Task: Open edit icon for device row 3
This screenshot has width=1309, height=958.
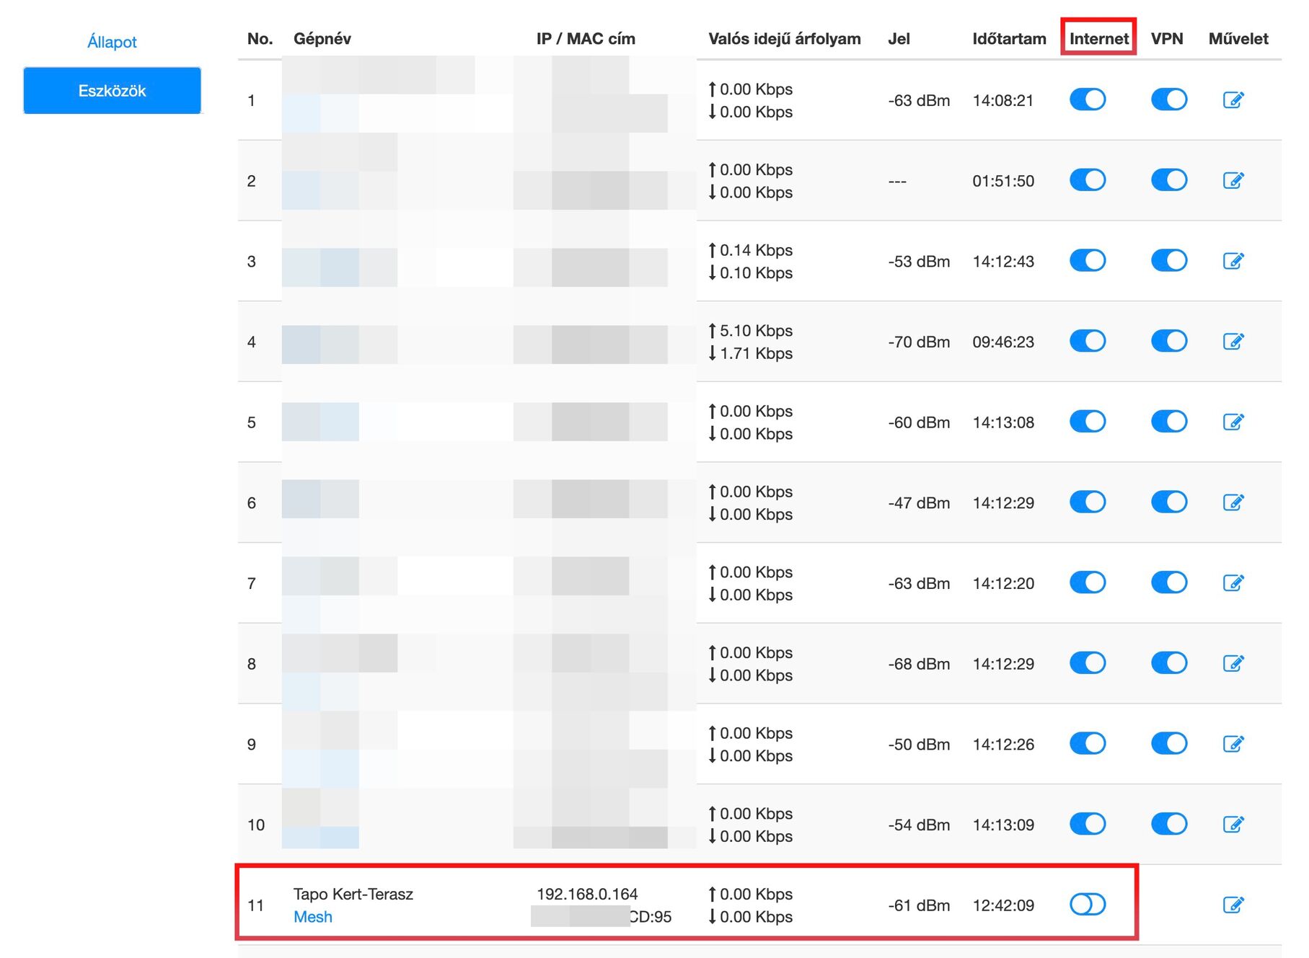Action: [1233, 261]
